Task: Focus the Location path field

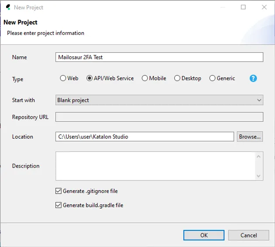Action: 144,137
